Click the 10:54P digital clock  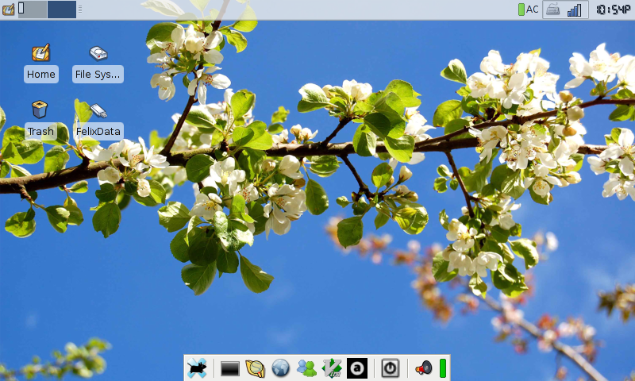tap(613, 10)
